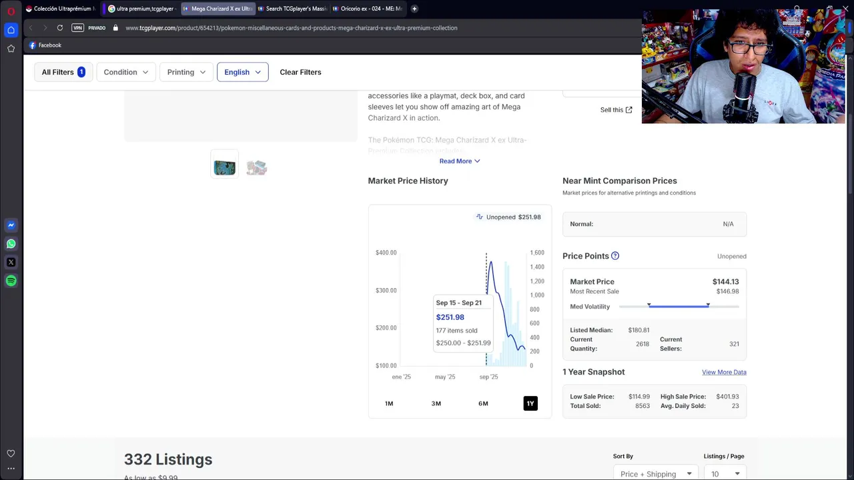Open a new browser tab
The image size is (854, 480).
(x=414, y=9)
